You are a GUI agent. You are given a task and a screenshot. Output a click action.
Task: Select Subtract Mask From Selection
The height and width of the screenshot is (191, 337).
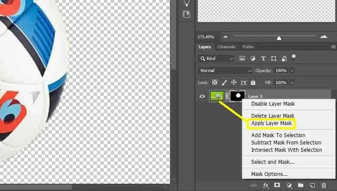(286, 143)
